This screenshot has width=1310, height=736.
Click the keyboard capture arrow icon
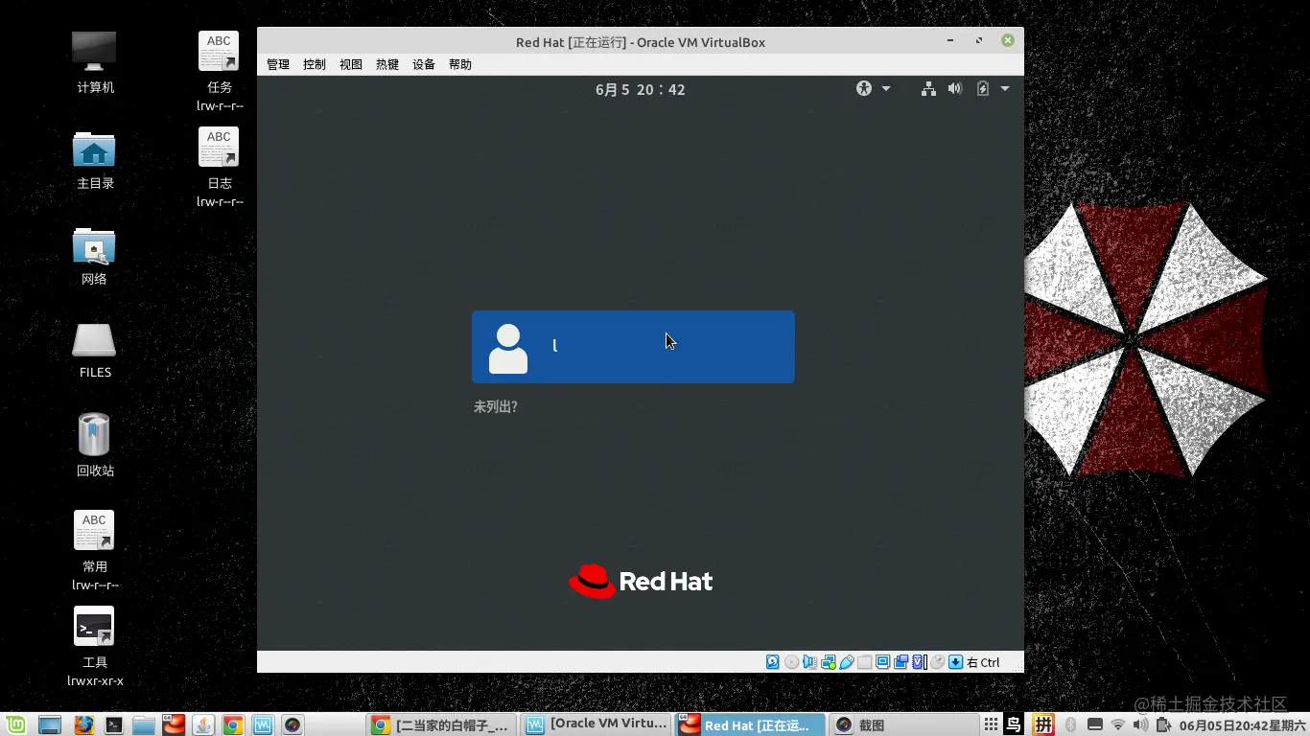coord(955,662)
